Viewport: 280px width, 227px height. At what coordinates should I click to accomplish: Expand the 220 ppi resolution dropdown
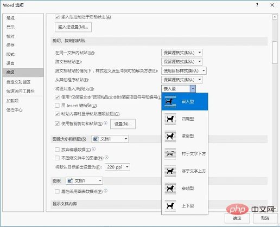click(117, 167)
